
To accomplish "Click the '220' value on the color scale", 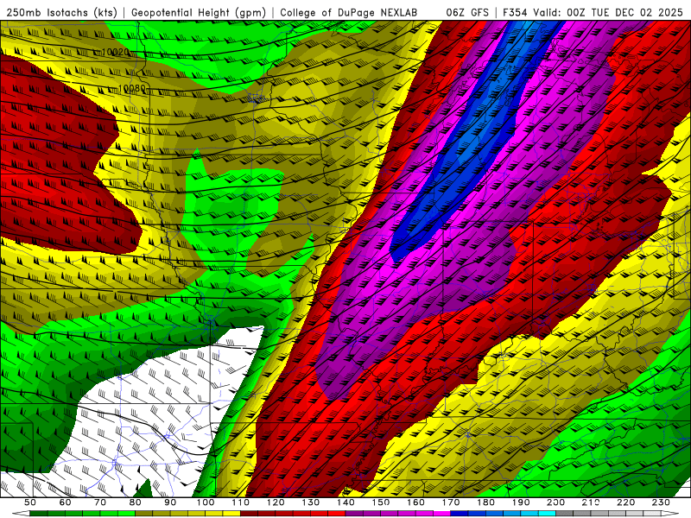I will click(625, 502).
